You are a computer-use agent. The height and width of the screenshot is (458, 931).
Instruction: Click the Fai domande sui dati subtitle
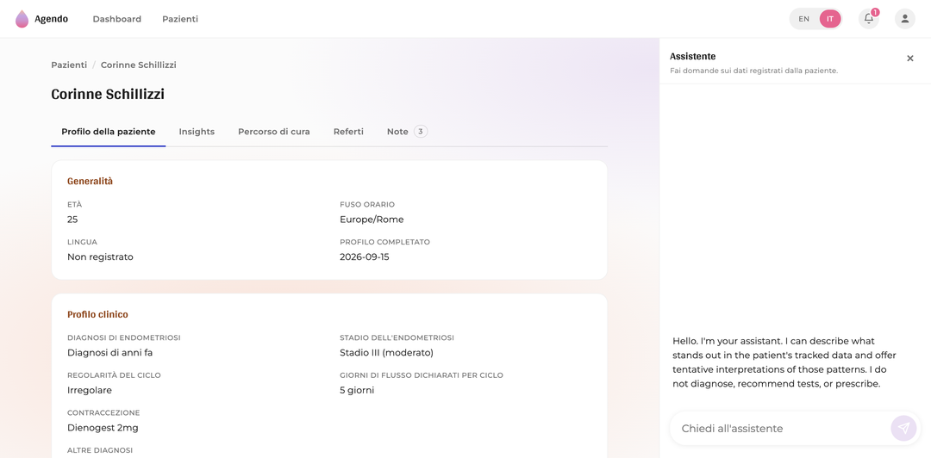click(x=753, y=71)
